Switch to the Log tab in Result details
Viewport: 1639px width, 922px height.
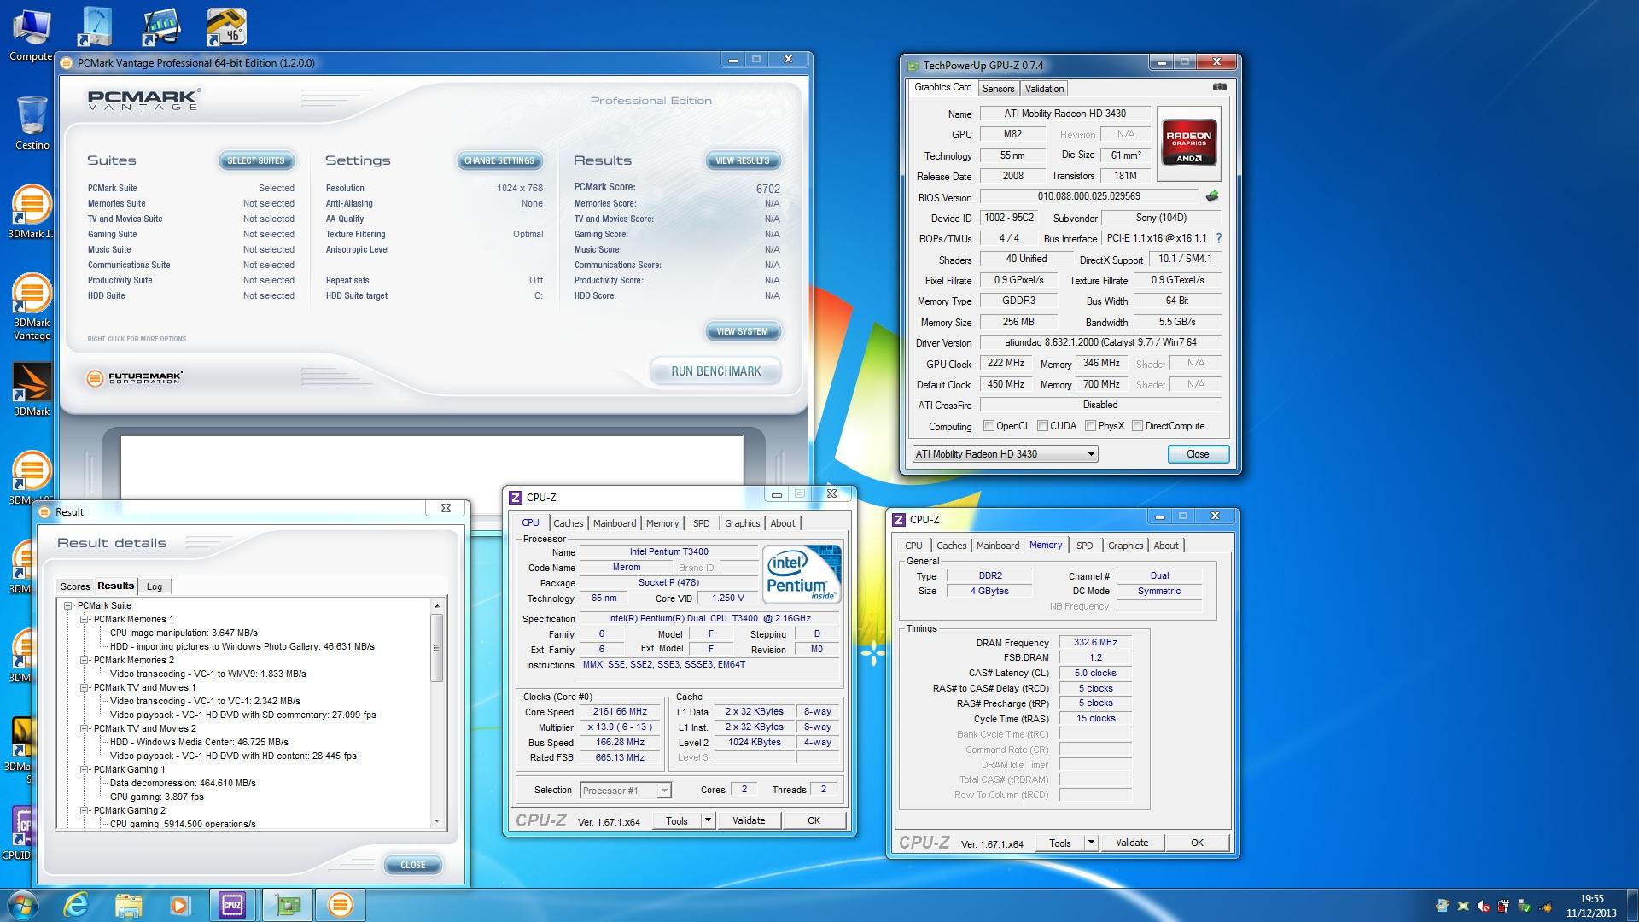click(x=155, y=586)
